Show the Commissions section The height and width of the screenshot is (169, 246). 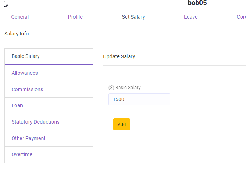coord(27,89)
